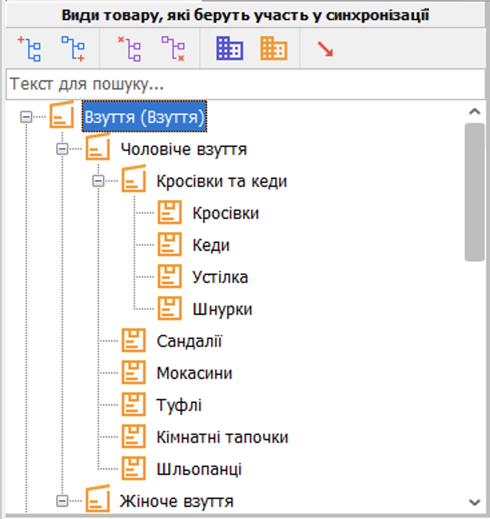Select the Туфлі item
490x519 pixels.
(x=179, y=405)
